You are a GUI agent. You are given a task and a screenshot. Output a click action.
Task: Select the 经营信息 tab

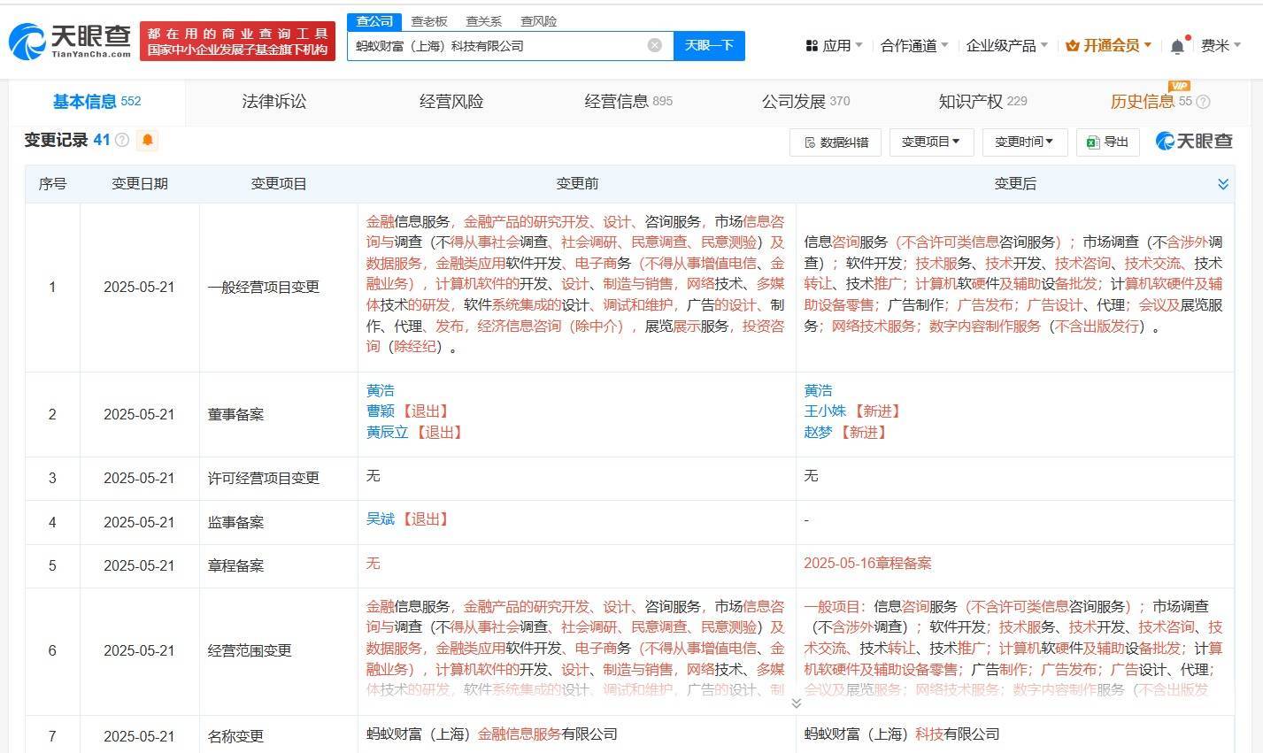[x=628, y=102]
